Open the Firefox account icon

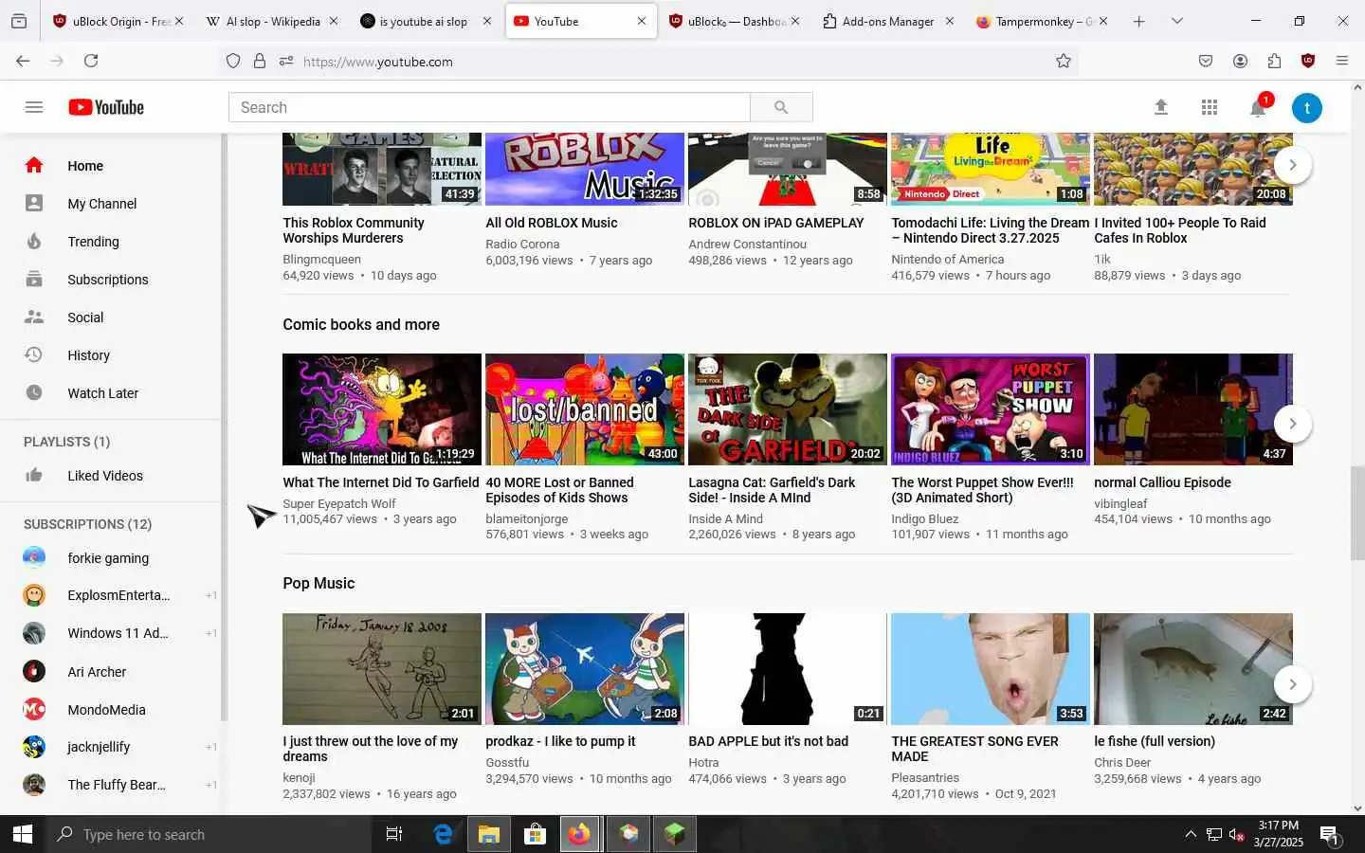pyautogui.click(x=1240, y=61)
